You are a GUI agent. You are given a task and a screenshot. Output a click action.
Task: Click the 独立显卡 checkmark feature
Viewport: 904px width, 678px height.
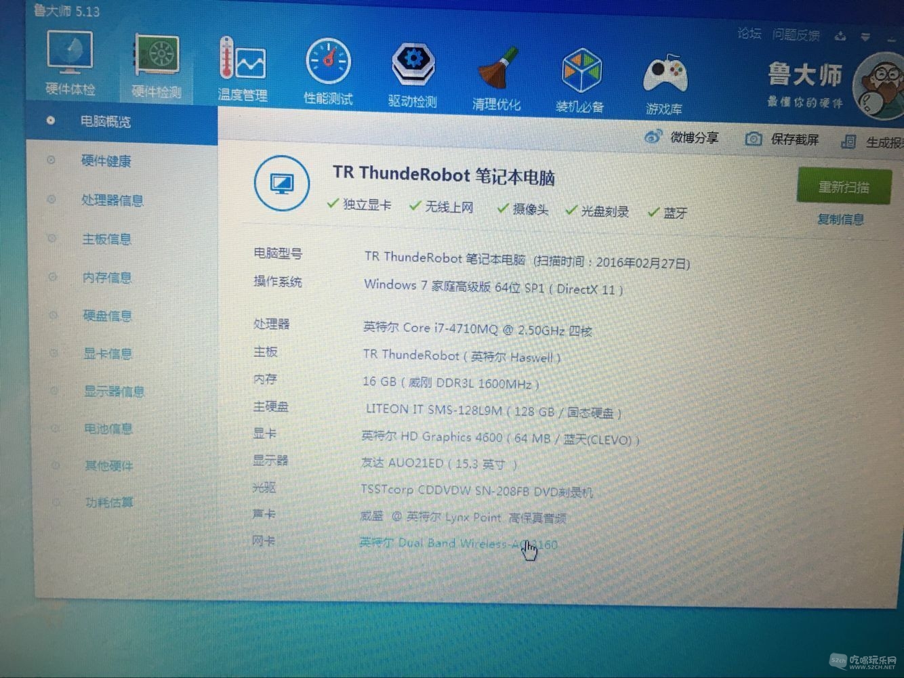[x=359, y=205]
